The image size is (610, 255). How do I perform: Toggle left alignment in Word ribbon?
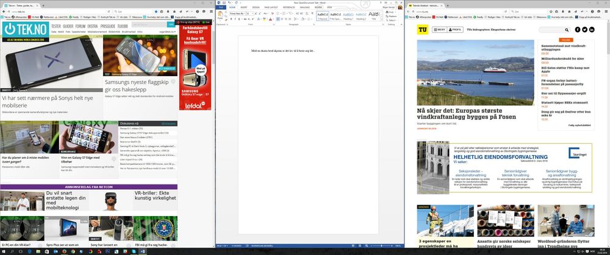[x=278, y=19]
